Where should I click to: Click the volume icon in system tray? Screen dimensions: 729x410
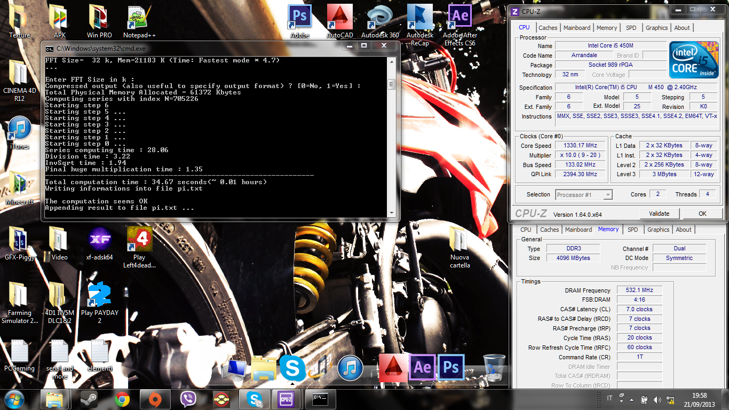(657, 399)
